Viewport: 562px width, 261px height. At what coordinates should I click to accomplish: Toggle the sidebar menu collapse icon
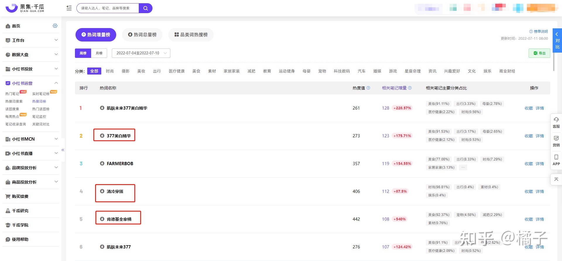click(69, 8)
